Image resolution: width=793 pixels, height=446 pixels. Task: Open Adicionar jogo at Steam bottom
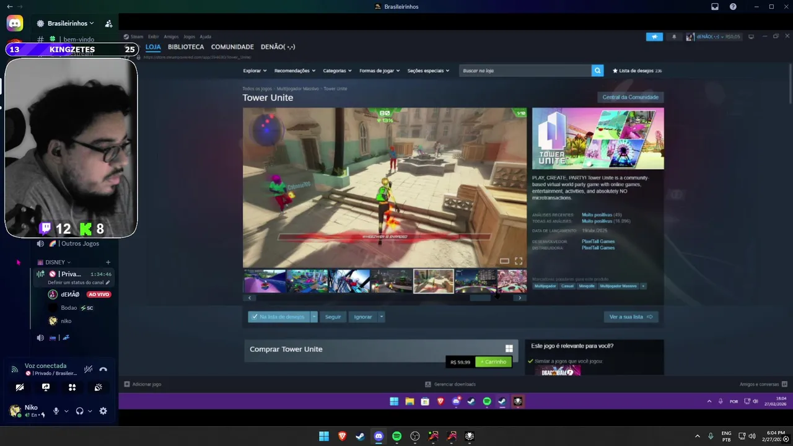point(143,384)
